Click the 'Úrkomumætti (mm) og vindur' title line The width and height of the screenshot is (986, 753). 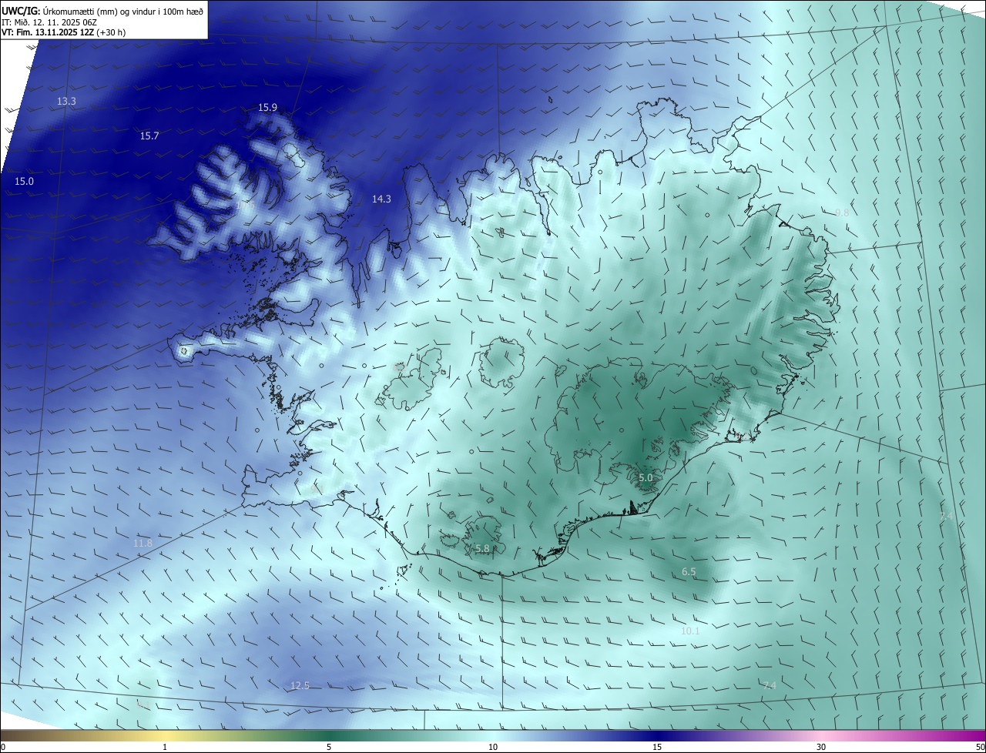tap(102, 11)
